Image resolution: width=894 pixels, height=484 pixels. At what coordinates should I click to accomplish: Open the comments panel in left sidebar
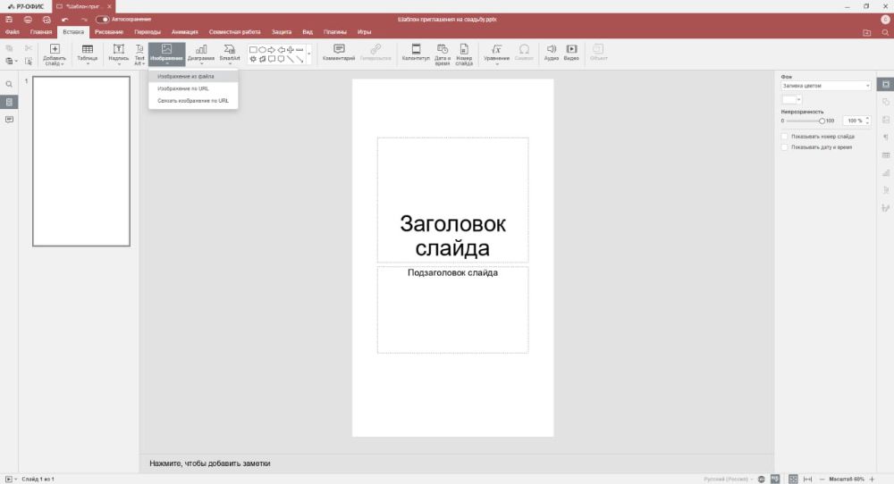[x=10, y=119]
